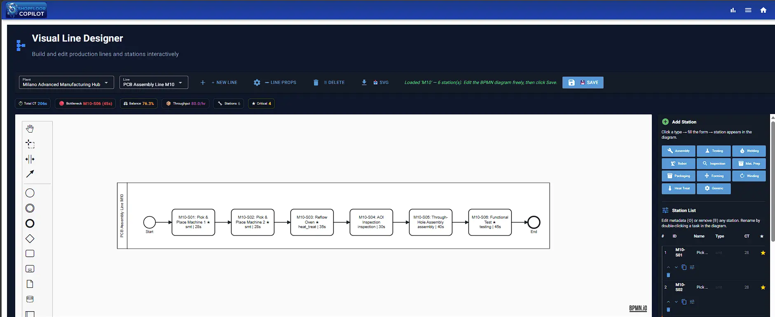This screenshot has width=775, height=317.
Task: Create an intermediate event from the palette
Action: point(30,208)
